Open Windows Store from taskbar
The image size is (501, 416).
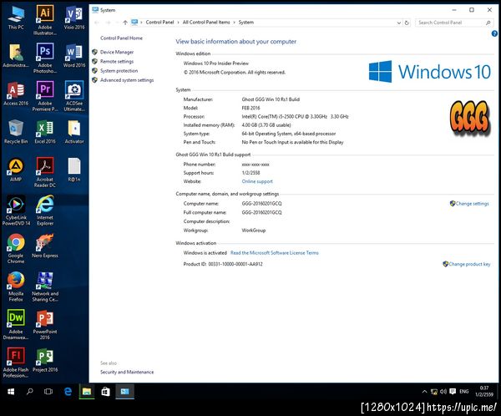coord(106,392)
